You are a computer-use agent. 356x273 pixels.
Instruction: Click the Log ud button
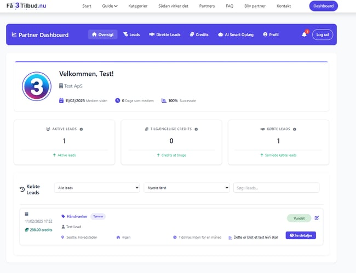tap(323, 34)
